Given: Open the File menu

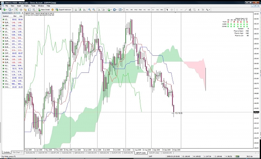Looking at the screenshot, I should (x=7, y=6).
